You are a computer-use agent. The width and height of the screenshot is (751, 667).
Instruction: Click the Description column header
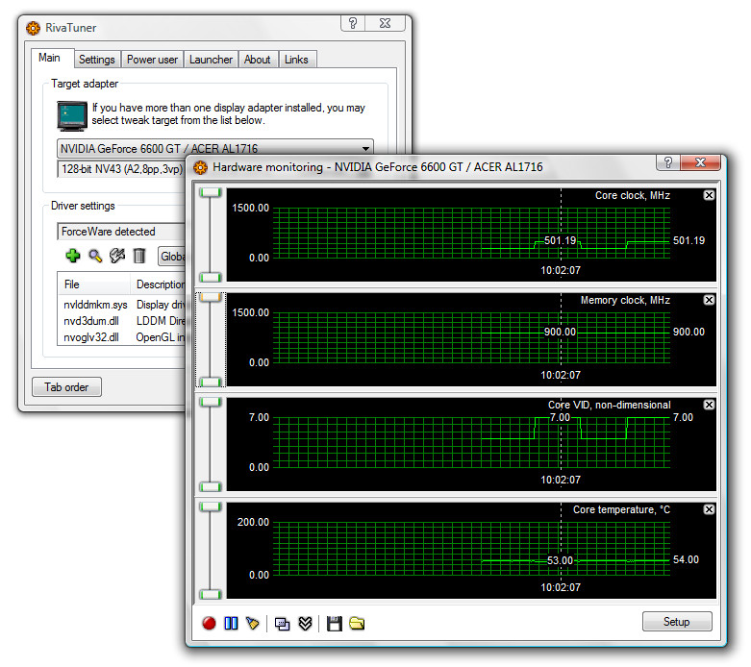click(158, 284)
